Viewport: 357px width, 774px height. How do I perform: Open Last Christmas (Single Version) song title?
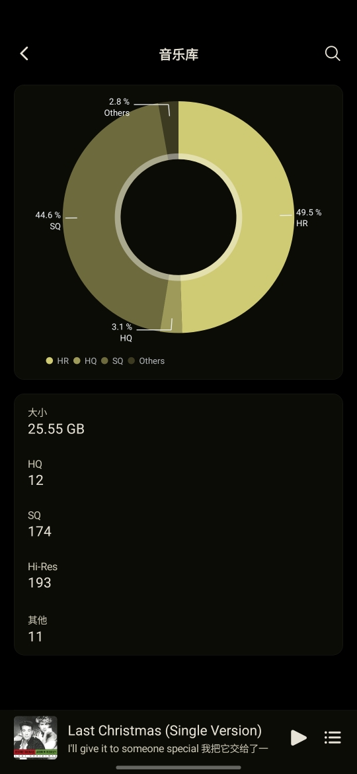[x=165, y=730]
